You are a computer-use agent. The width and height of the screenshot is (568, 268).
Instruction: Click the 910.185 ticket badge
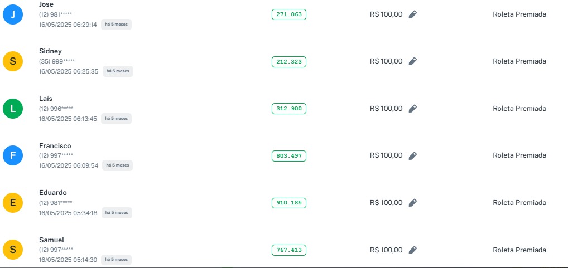(x=289, y=203)
